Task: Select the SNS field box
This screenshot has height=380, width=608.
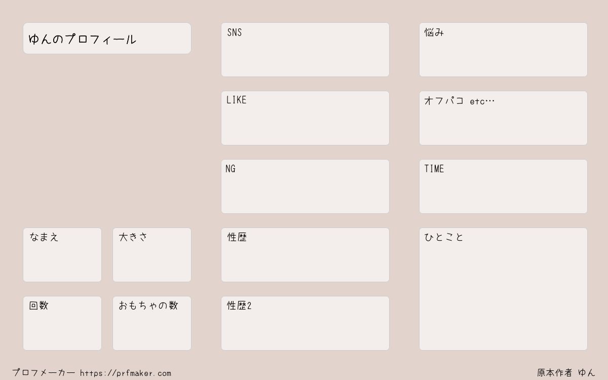Action: pyautogui.click(x=305, y=50)
